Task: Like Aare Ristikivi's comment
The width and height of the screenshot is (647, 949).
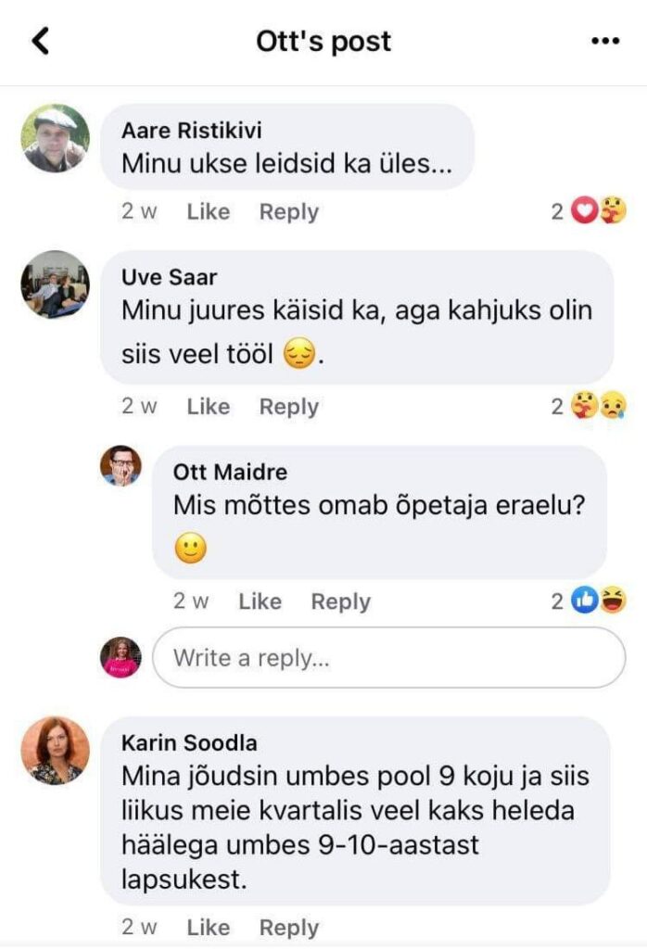Action: (x=208, y=212)
